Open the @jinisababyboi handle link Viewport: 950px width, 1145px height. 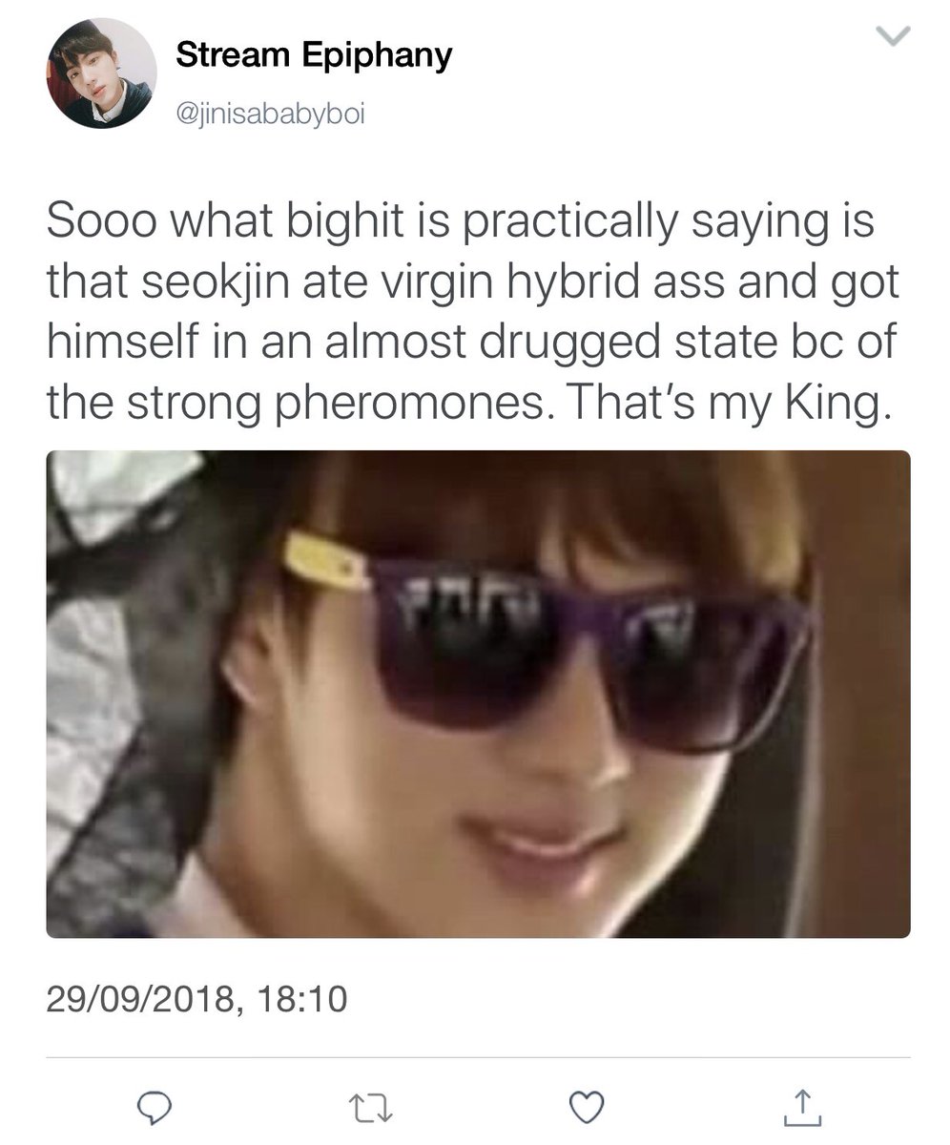(x=272, y=115)
